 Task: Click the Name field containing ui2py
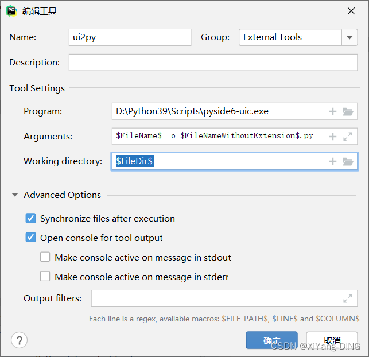[x=130, y=37]
